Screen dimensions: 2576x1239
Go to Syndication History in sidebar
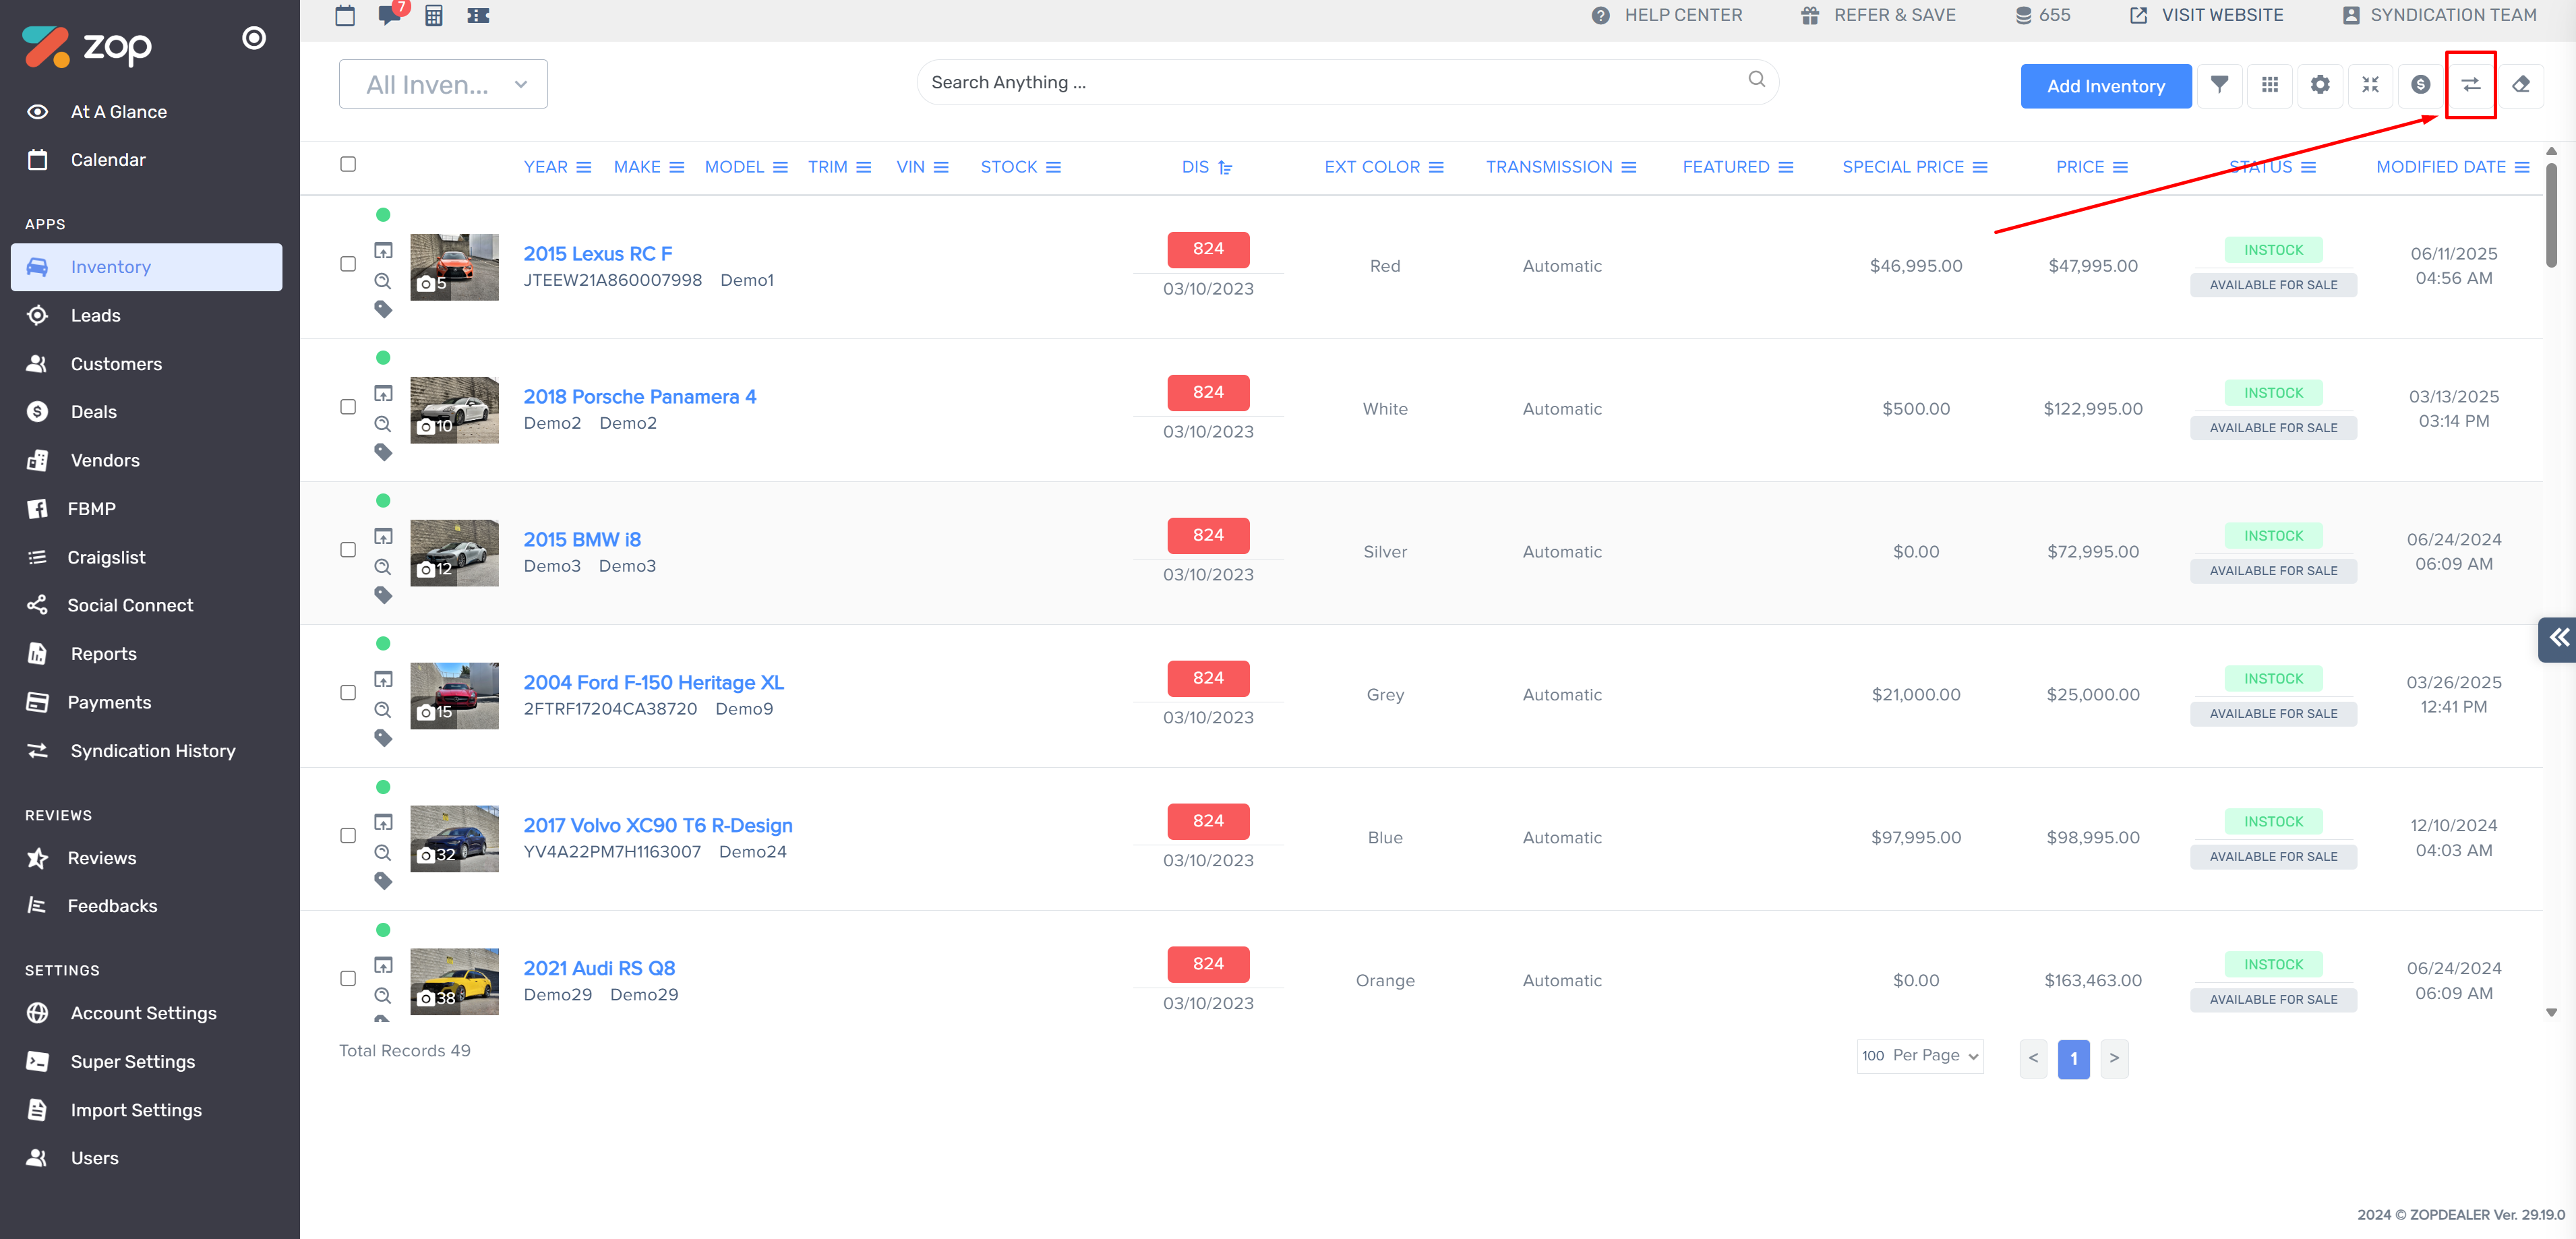(x=152, y=750)
